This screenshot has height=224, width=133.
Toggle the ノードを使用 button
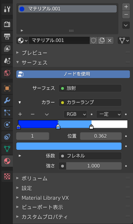click(x=73, y=74)
